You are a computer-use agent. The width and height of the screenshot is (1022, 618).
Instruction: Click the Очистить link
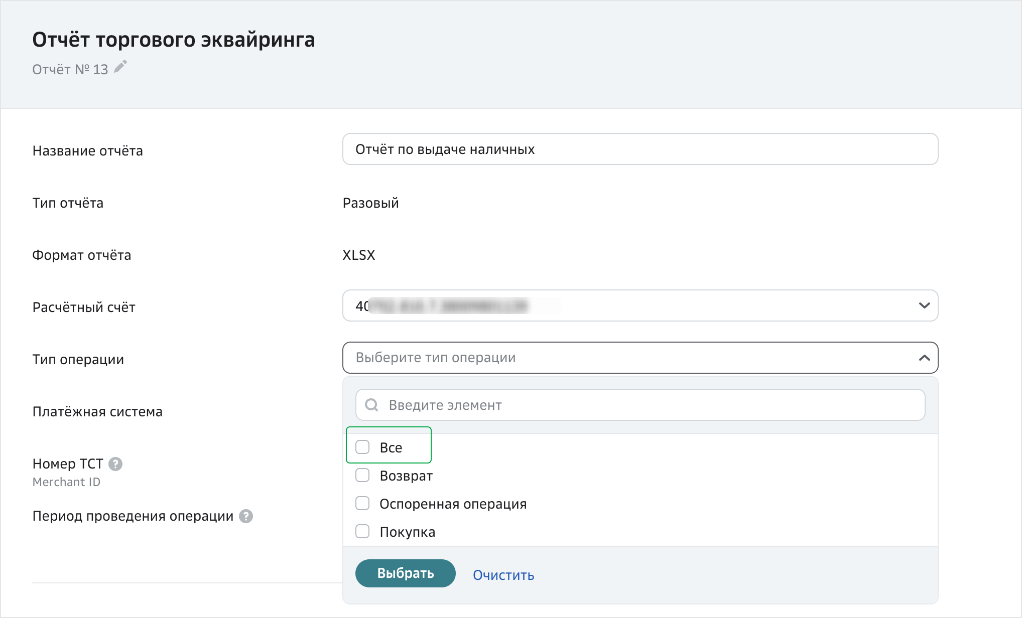click(x=503, y=575)
